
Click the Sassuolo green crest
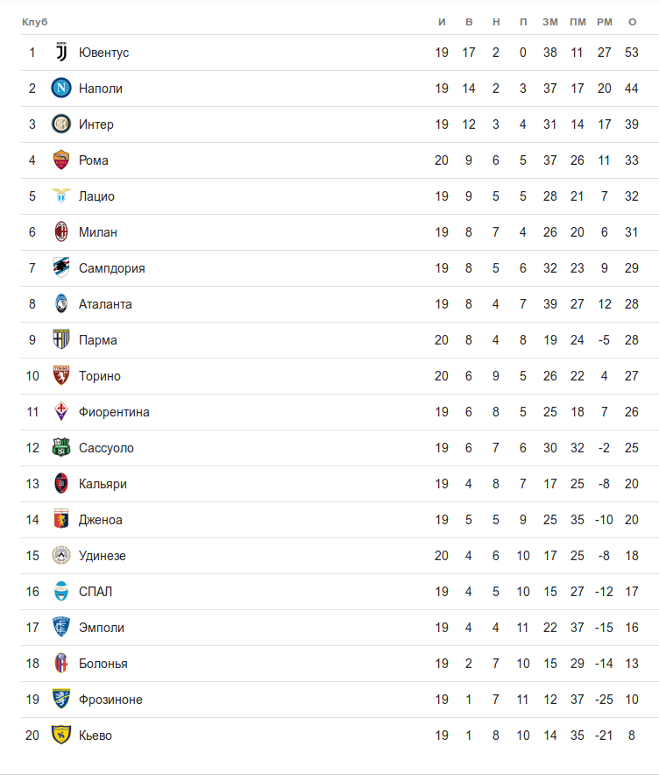coord(61,448)
